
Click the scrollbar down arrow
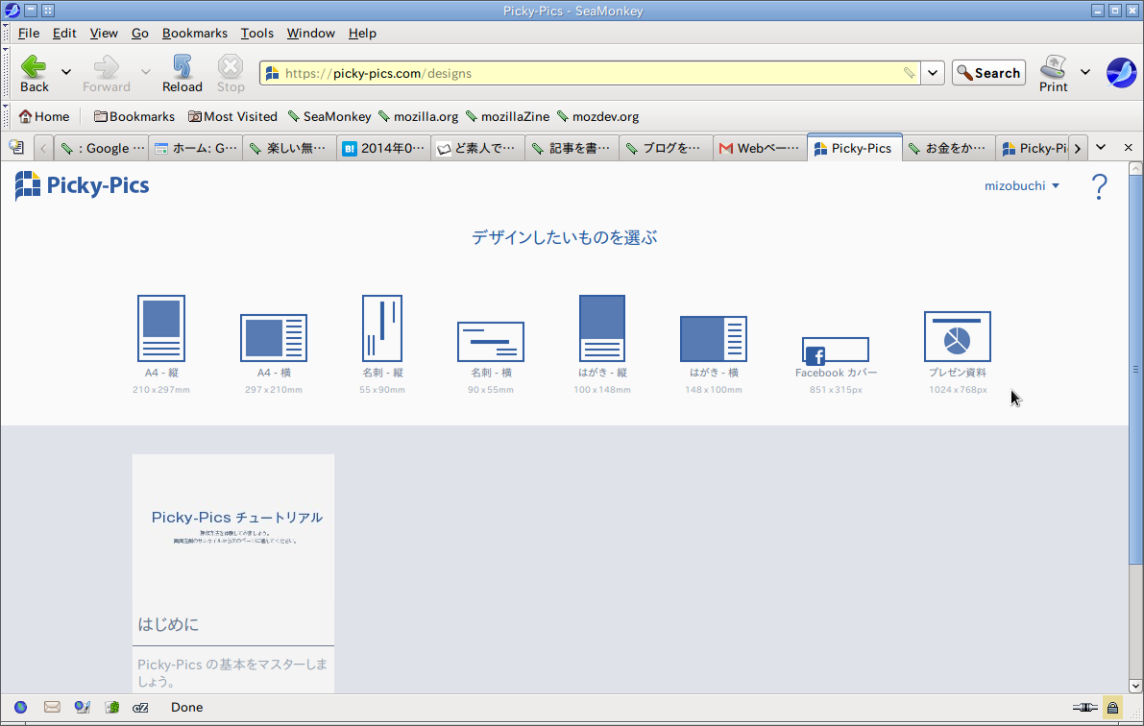point(1135,686)
